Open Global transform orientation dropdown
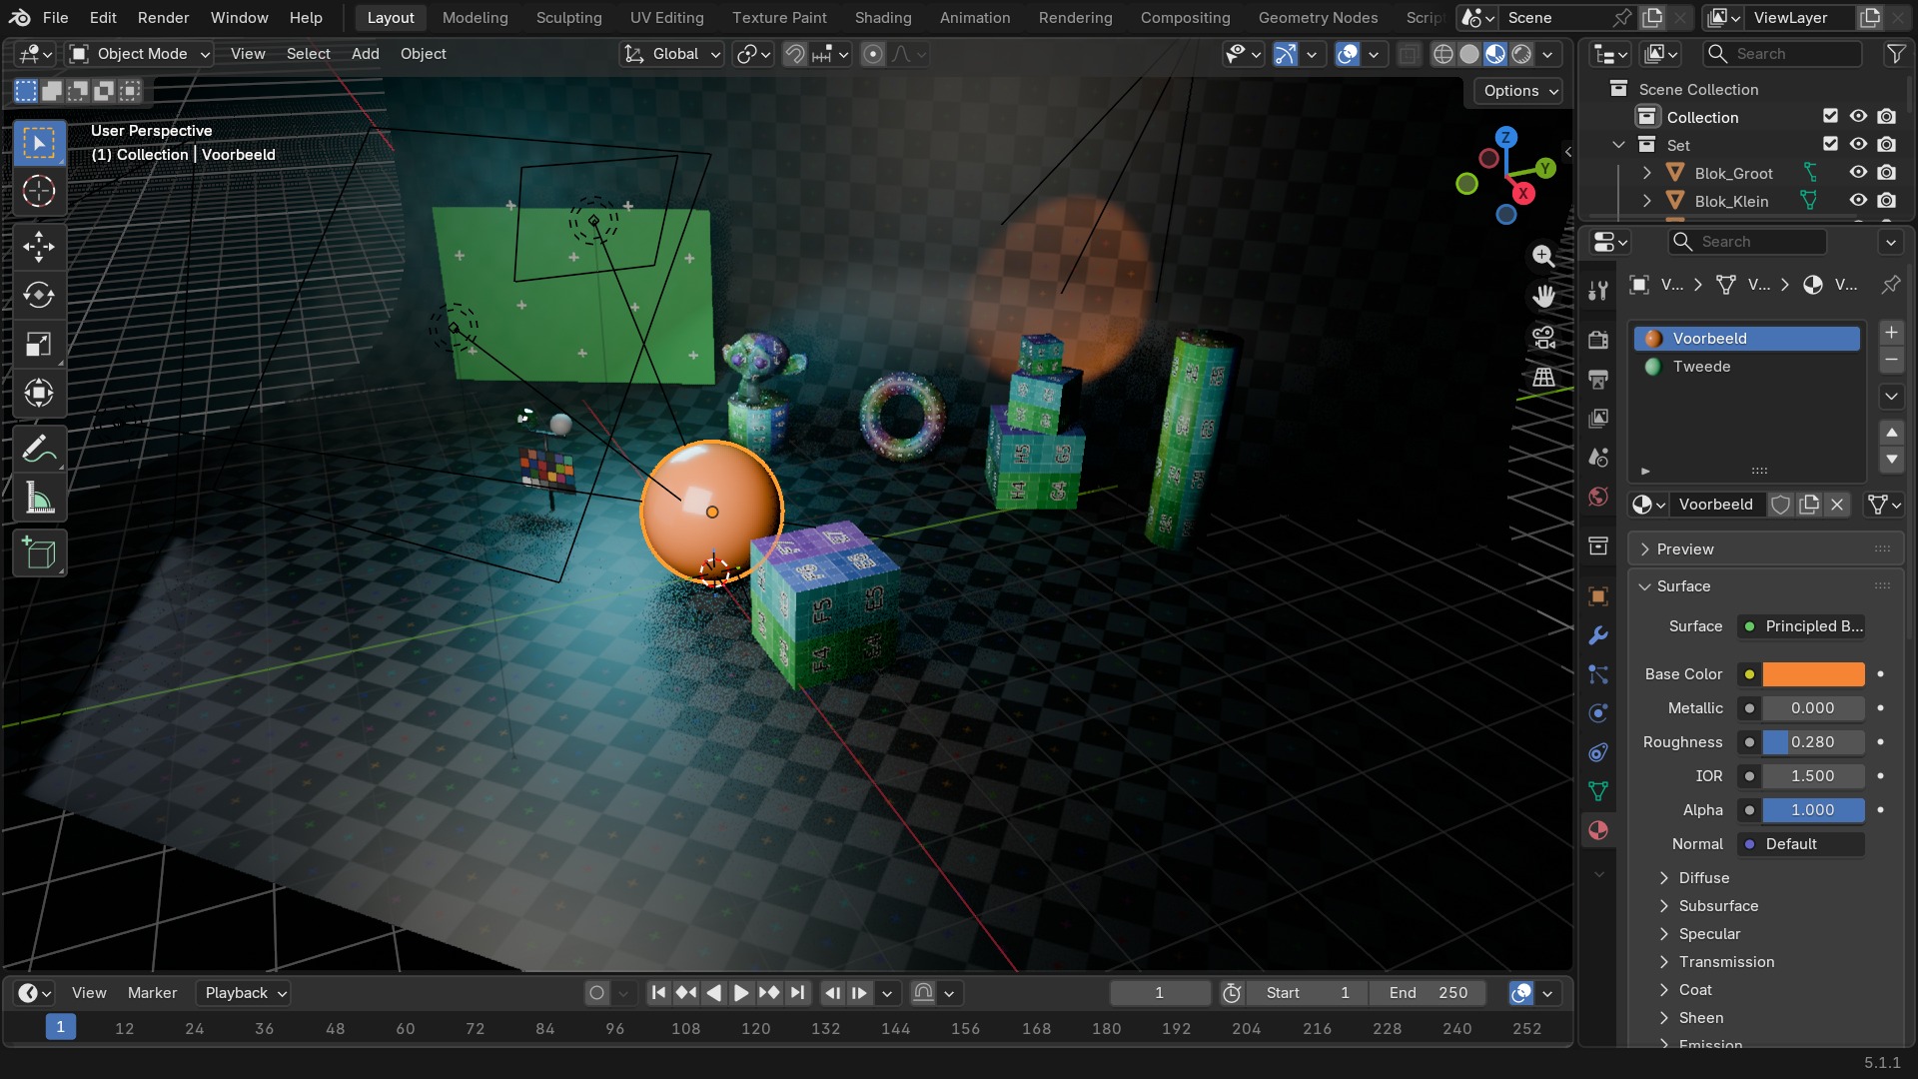Viewport: 1918px width, 1079px height. coord(671,54)
